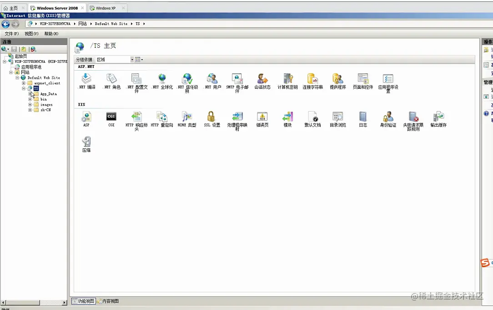Viewport: 493px width, 310px height.
Task: Click the scrollbar right arrow in connections
Action: click(x=65, y=302)
